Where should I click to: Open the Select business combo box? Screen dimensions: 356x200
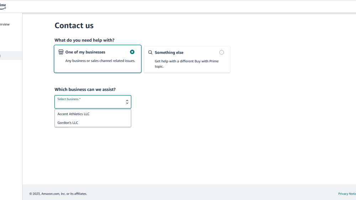pos(93,102)
